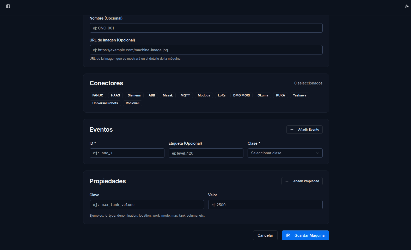The height and width of the screenshot is (250, 411).
Task: Click the event ID input field
Action: [x=127, y=153]
